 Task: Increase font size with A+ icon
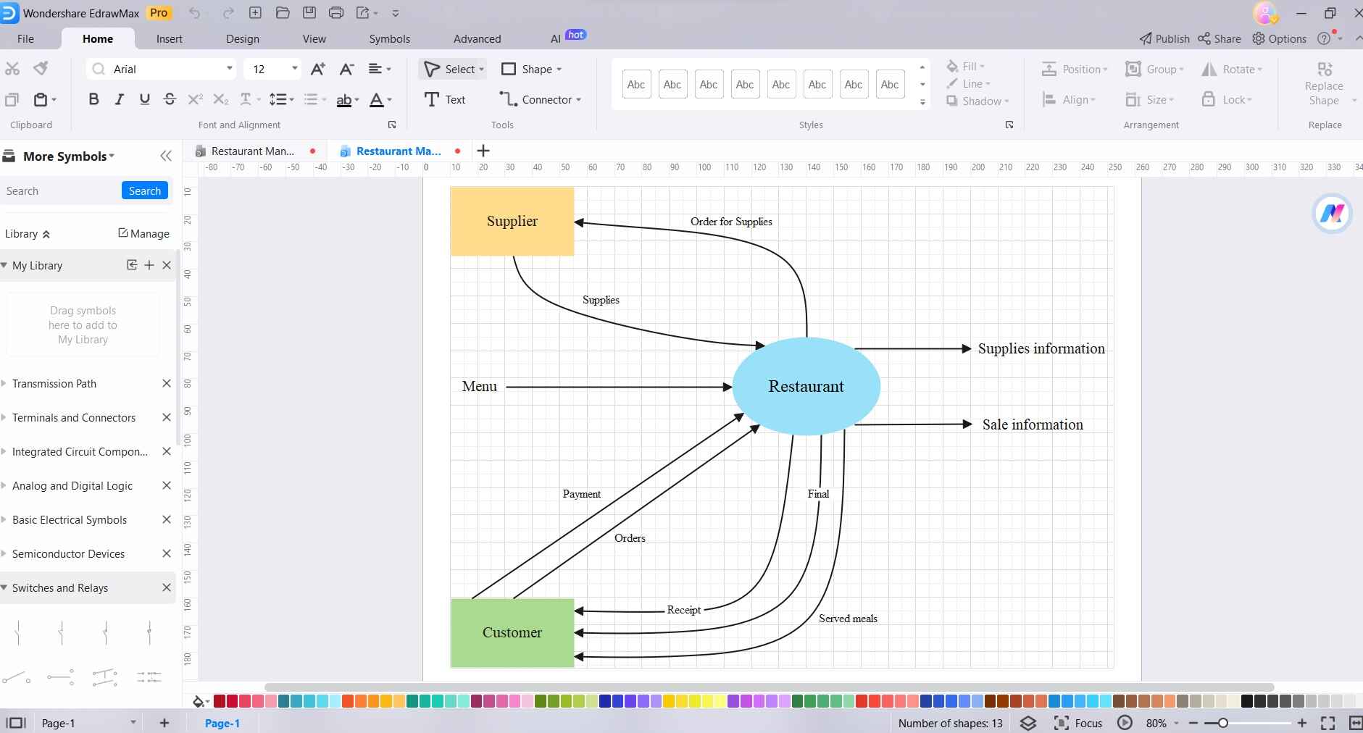point(317,69)
